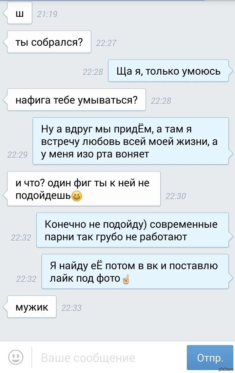This screenshot has width=235, height=373.
Task: Tap the 'Ща я, только умоюсь' bubble
Action: (168, 71)
